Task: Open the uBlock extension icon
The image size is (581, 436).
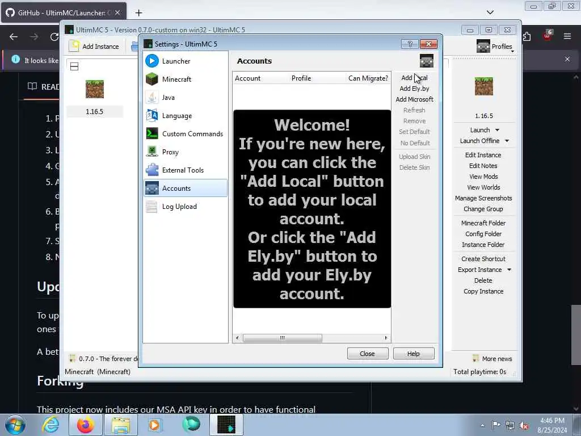Action: (x=548, y=36)
